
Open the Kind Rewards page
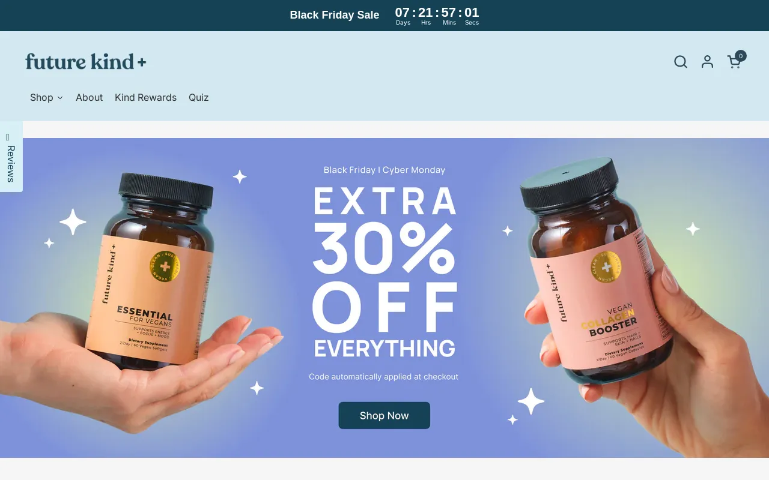coord(145,97)
